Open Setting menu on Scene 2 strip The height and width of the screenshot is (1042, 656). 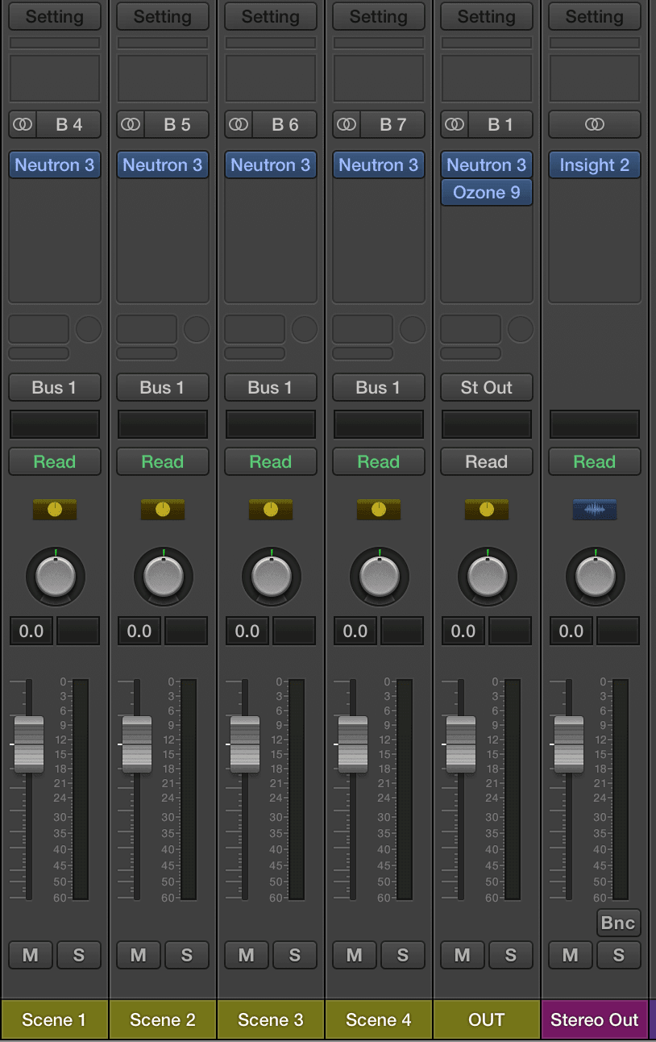163,16
